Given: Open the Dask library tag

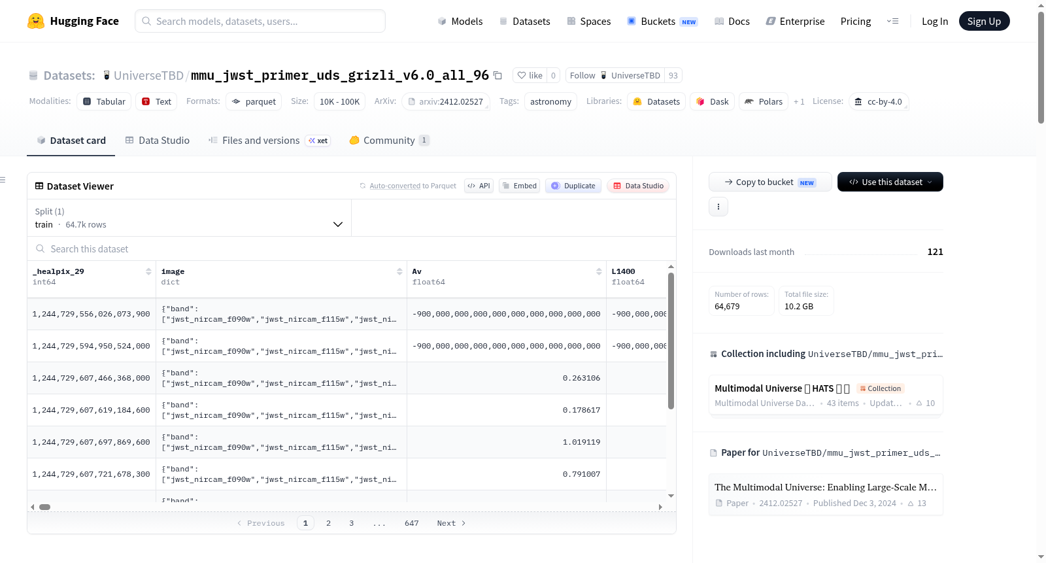Looking at the screenshot, I should [x=712, y=101].
